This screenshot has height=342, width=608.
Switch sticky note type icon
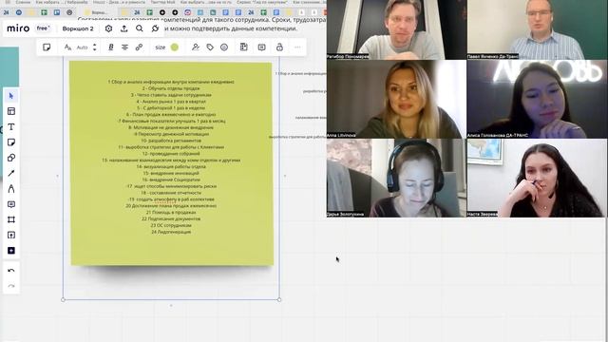click(x=47, y=47)
